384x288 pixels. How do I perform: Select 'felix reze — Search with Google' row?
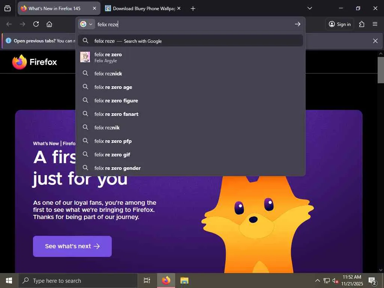[x=190, y=40]
